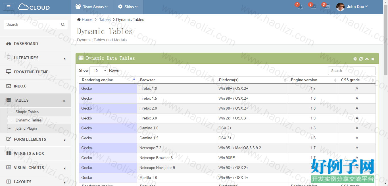Click the Widgets & Box squares icon

pyautogui.click(x=9, y=153)
